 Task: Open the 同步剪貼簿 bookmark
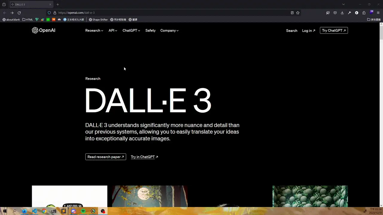pos(118,20)
